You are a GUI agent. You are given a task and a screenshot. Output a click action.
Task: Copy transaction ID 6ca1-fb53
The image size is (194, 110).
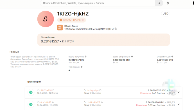click(53, 102)
